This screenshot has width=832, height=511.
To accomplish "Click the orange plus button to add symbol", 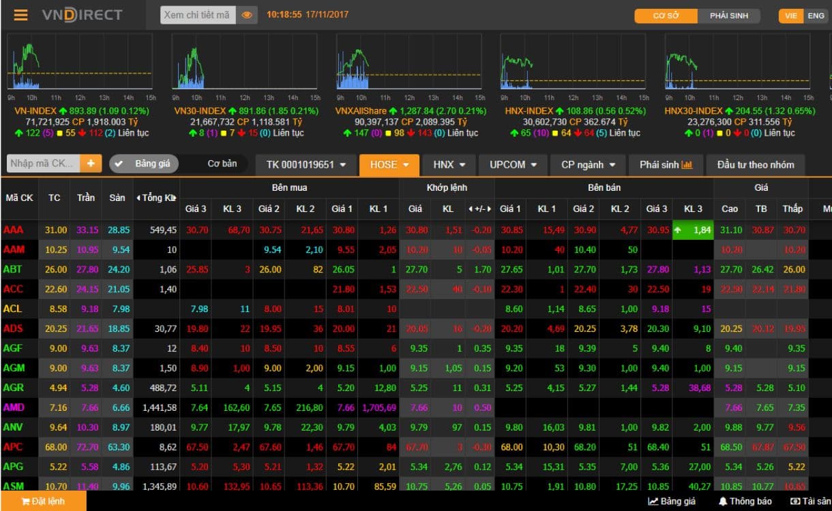I will (90, 164).
